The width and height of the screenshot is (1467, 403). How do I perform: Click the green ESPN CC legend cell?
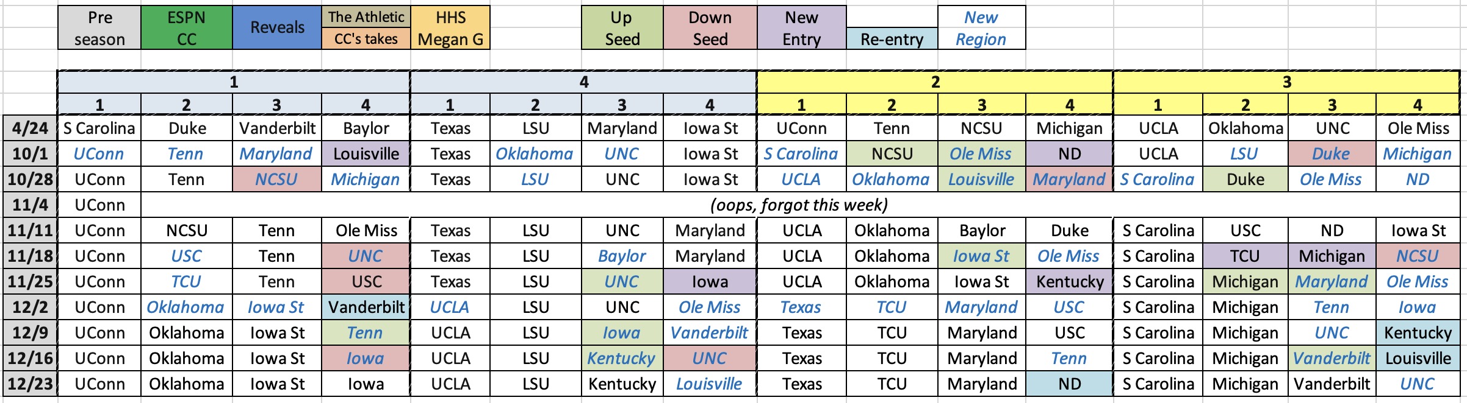(x=186, y=28)
